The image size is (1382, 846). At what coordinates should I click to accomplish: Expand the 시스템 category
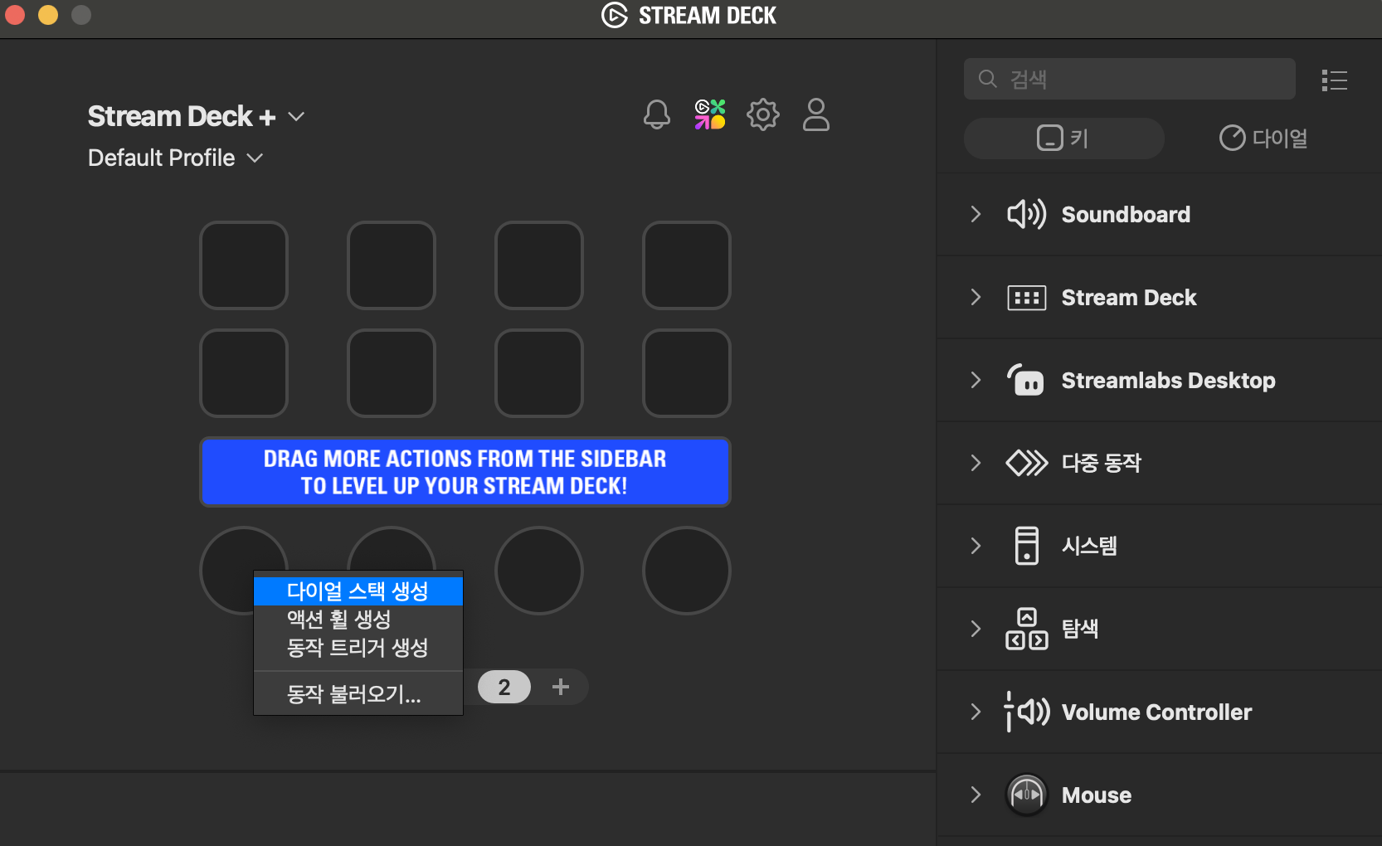976,546
